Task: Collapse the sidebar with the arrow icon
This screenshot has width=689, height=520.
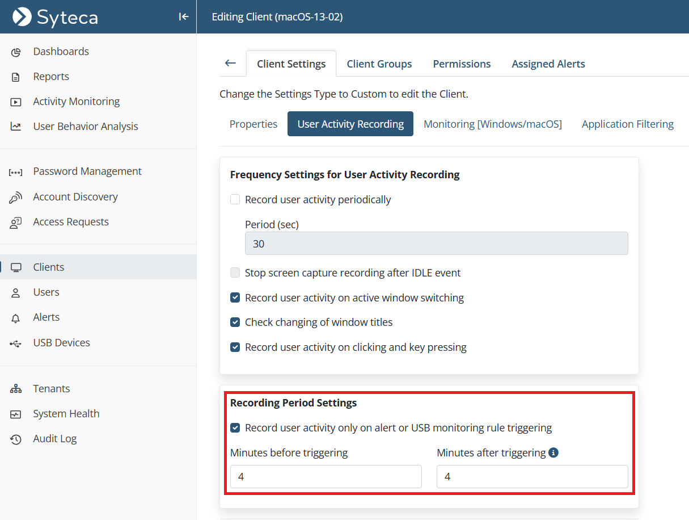Action: coord(183,17)
